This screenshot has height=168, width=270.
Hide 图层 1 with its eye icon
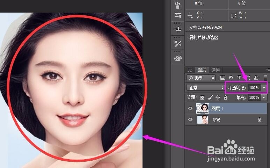190,108
